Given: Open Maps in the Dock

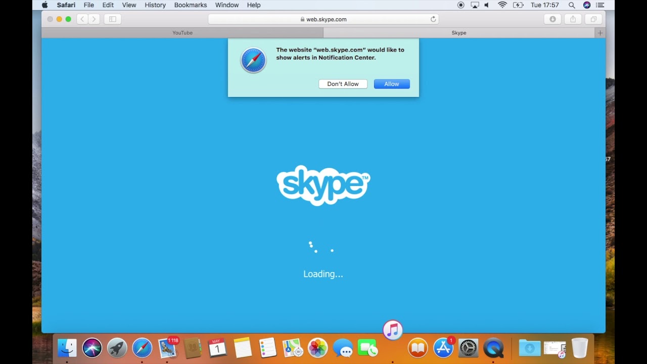Looking at the screenshot, I should tap(293, 348).
